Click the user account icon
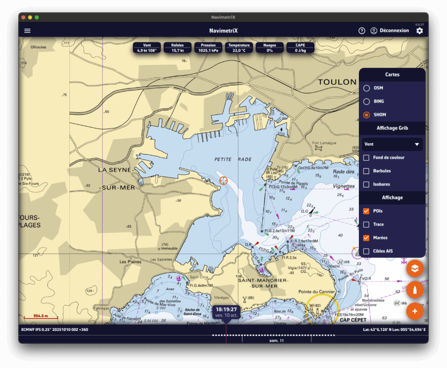This screenshot has height=368, width=447. [374, 31]
